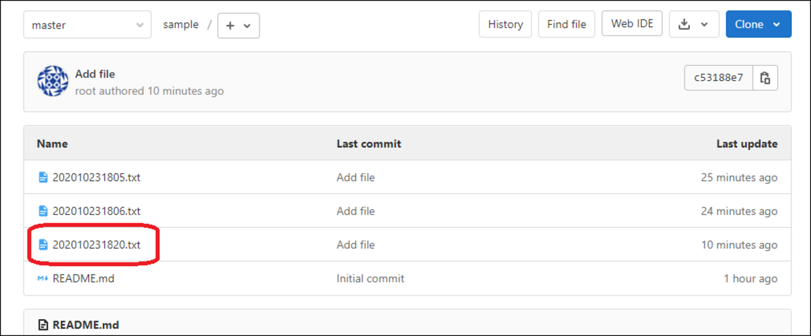Viewport: 811px width, 336px height.
Task: Open file 202010231805.txt
Action: click(97, 178)
